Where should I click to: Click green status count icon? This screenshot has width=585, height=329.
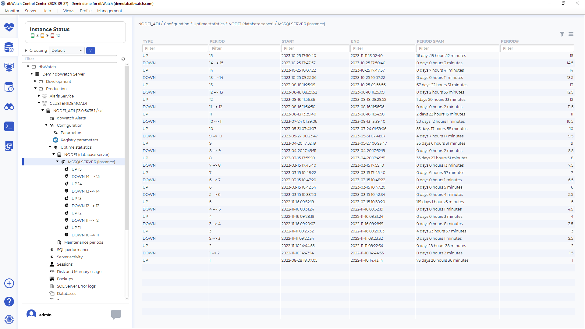click(x=33, y=36)
